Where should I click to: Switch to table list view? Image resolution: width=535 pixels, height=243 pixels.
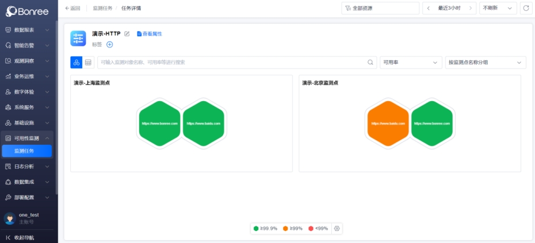(88, 62)
